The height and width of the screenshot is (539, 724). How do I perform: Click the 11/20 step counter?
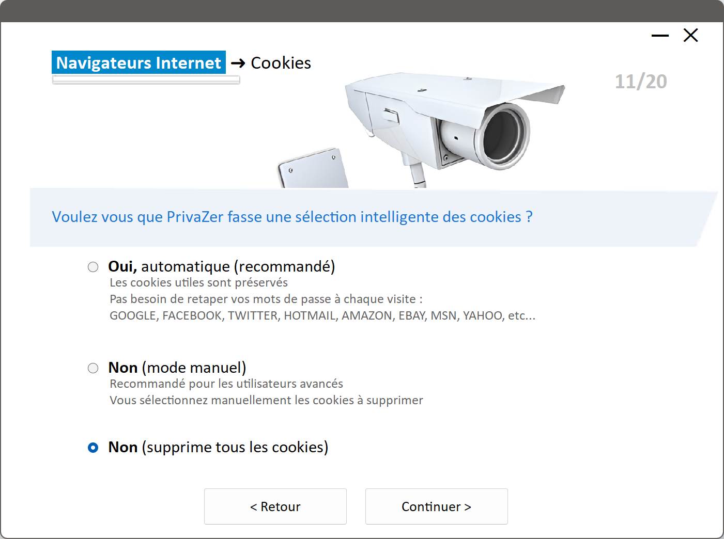[641, 82]
